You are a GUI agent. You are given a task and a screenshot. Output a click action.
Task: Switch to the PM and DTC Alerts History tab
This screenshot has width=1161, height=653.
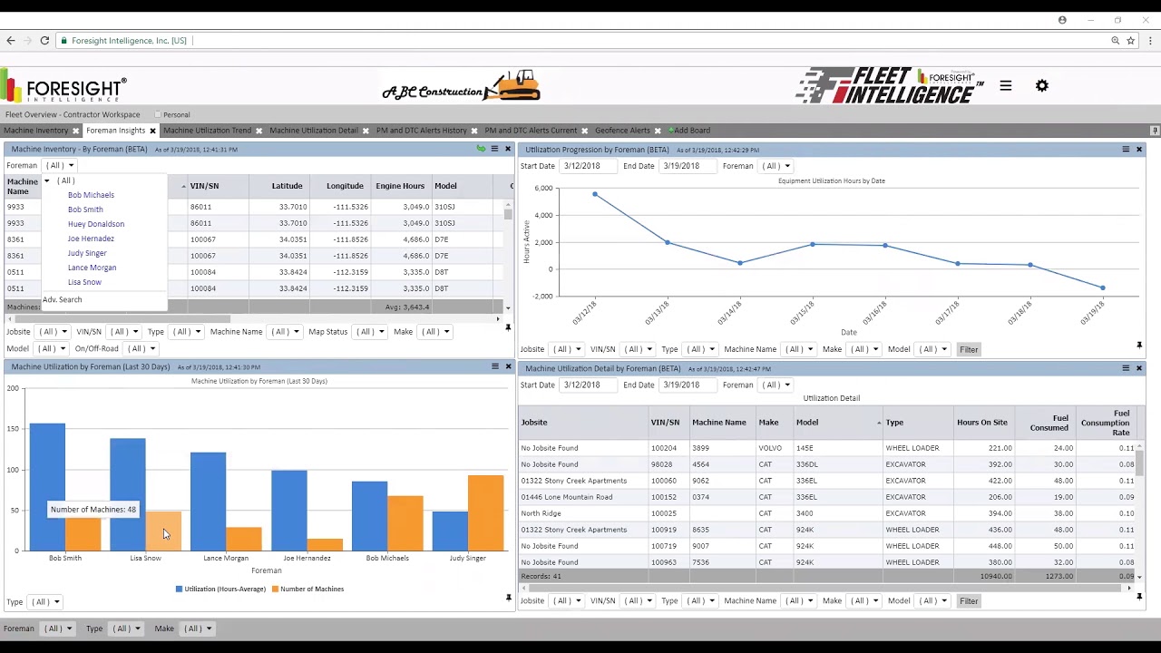422,131
